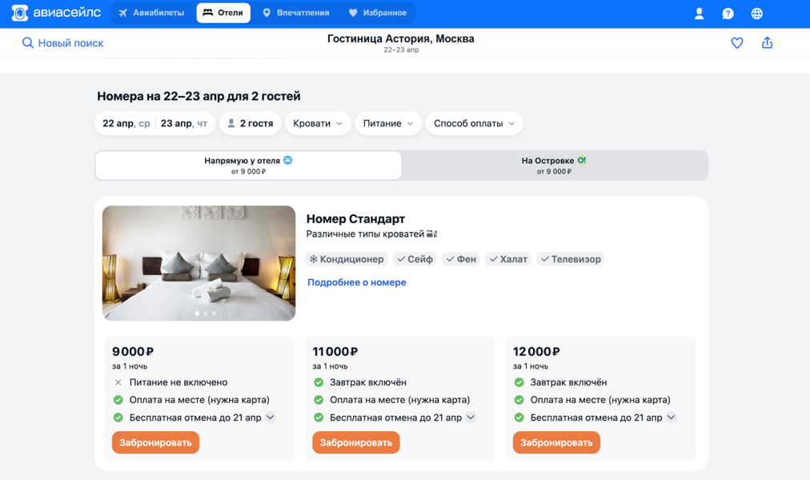Click the magnifier icon beside Новый поиск

coord(27,43)
